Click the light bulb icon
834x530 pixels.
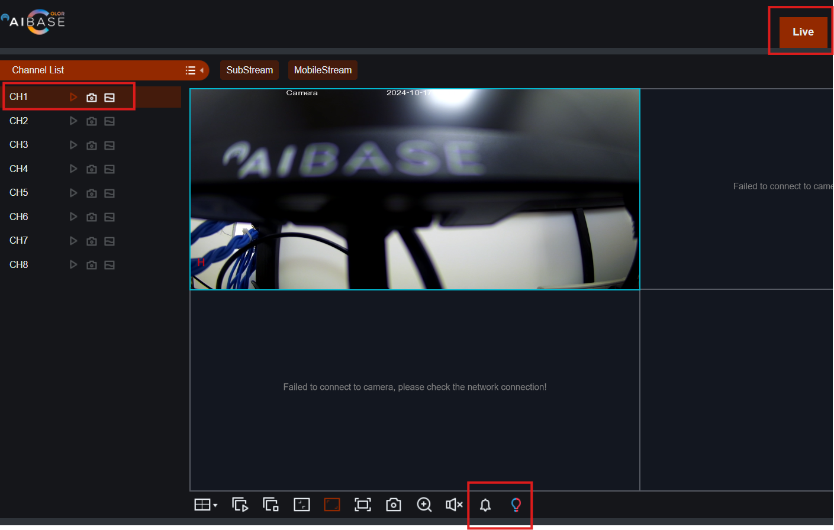(x=516, y=505)
